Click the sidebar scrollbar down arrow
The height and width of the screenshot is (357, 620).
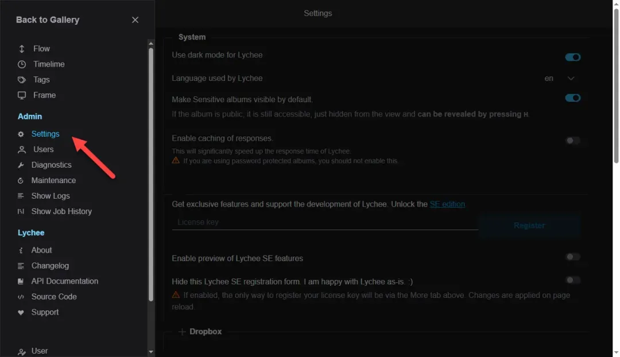150,352
